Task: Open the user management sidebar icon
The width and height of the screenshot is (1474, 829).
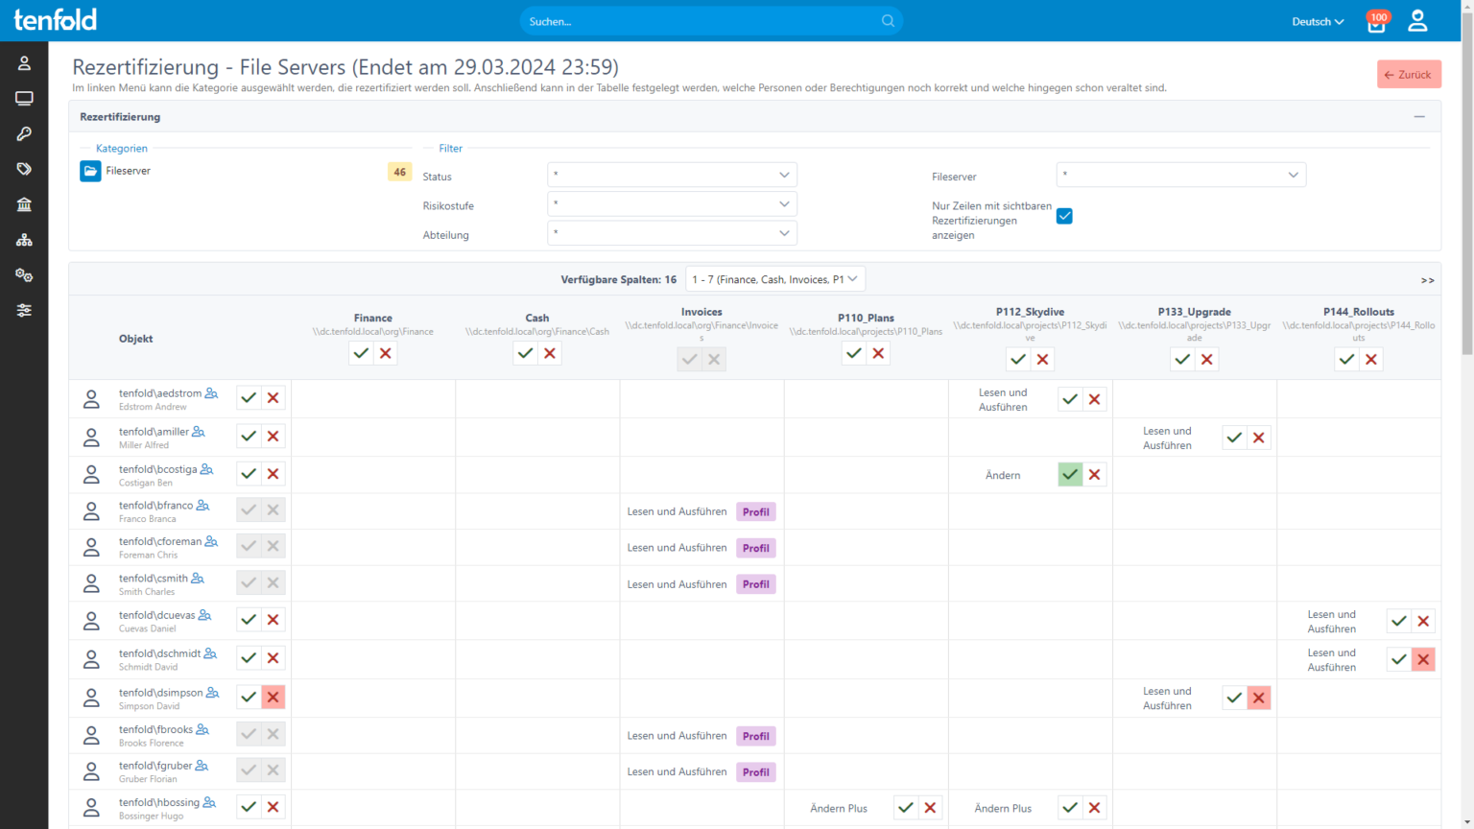Action: pos(24,62)
